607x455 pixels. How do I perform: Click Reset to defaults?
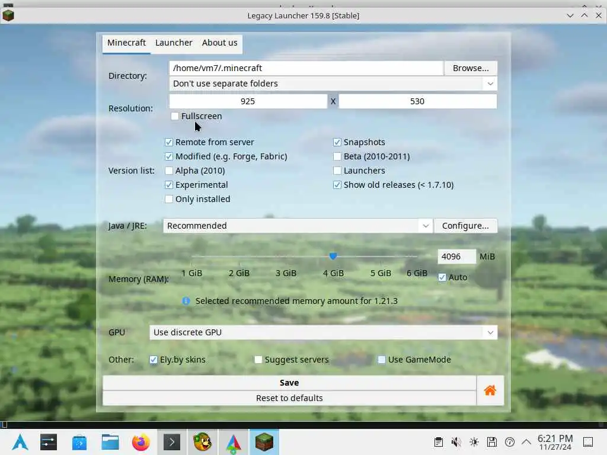pos(289,398)
